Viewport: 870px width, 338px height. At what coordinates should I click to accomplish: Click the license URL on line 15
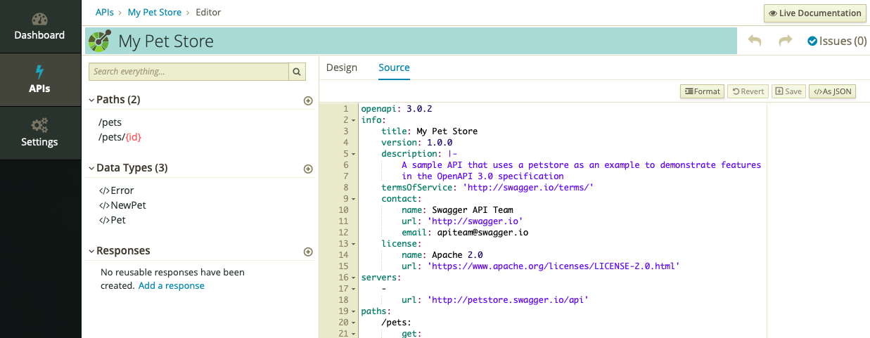[x=541, y=266]
